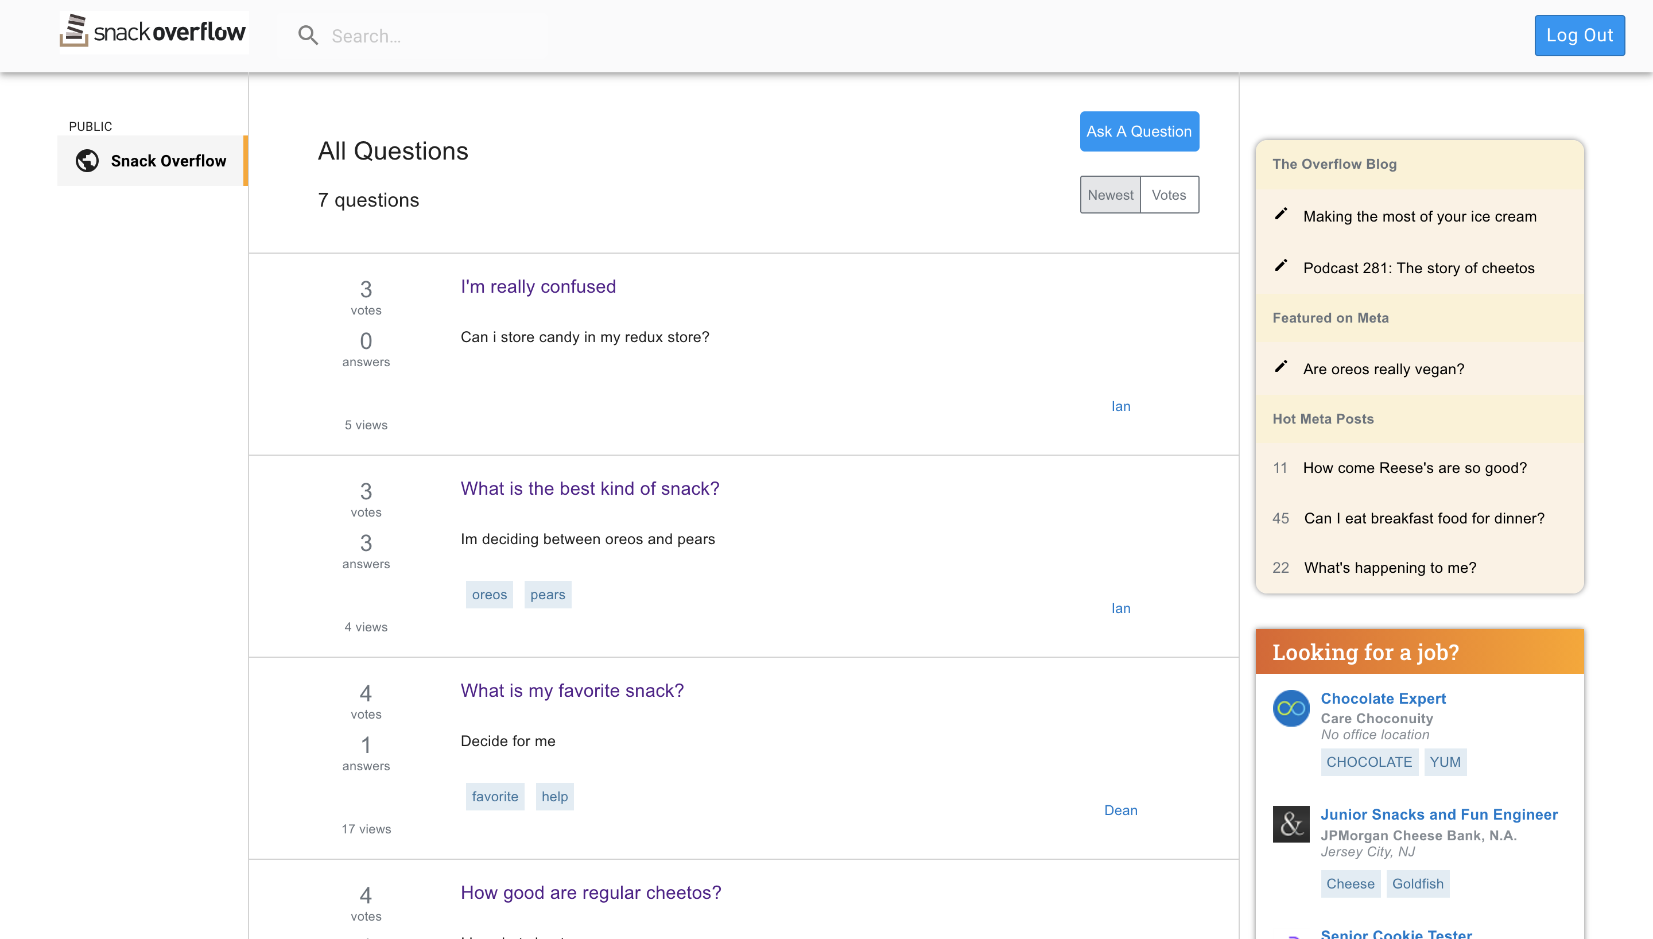Click the JPMorgan Cheese Bank ampersand logo
This screenshot has width=1653, height=939.
click(1291, 824)
